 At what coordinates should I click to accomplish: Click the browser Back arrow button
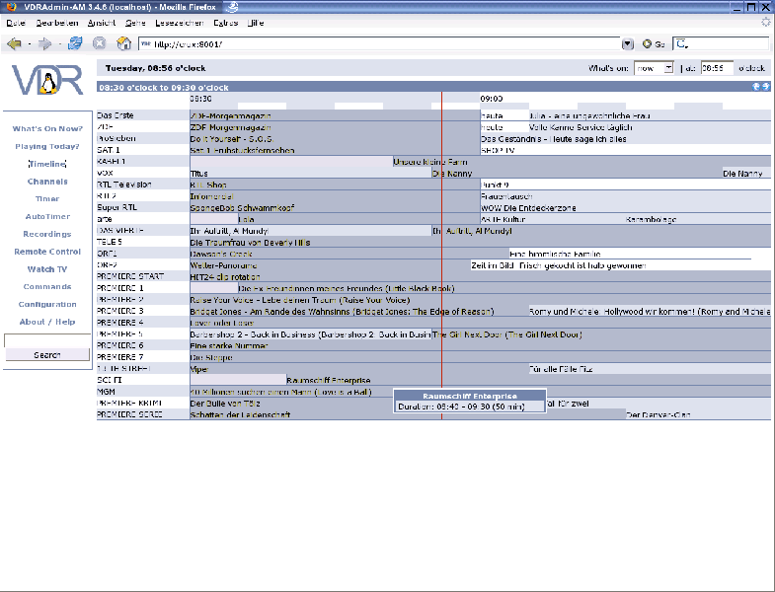[x=13, y=43]
